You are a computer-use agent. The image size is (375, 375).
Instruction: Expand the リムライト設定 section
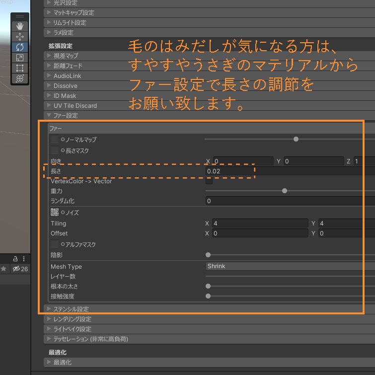pyautogui.click(x=209, y=23)
